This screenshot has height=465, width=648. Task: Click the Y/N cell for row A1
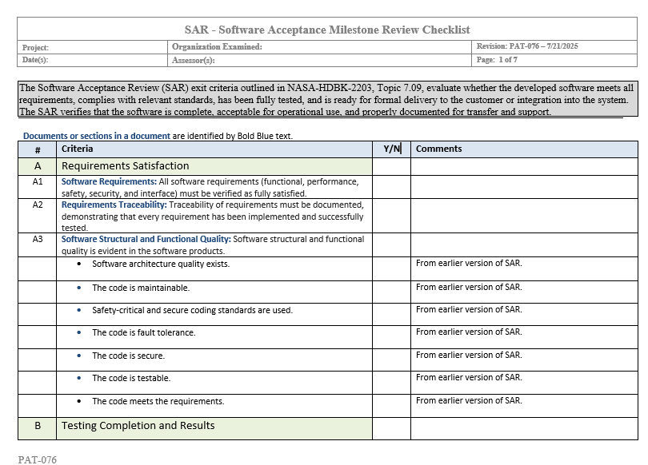[391, 187]
